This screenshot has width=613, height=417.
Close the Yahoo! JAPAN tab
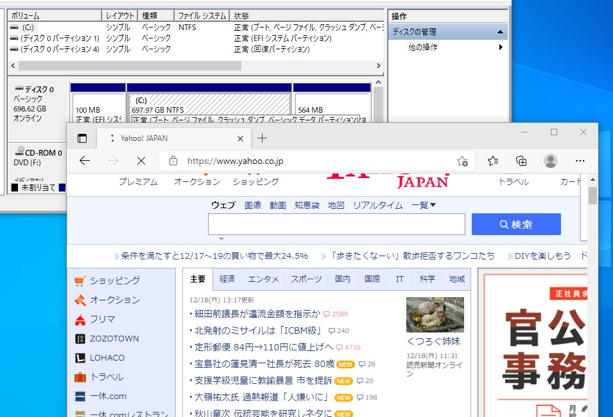[x=241, y=138]
